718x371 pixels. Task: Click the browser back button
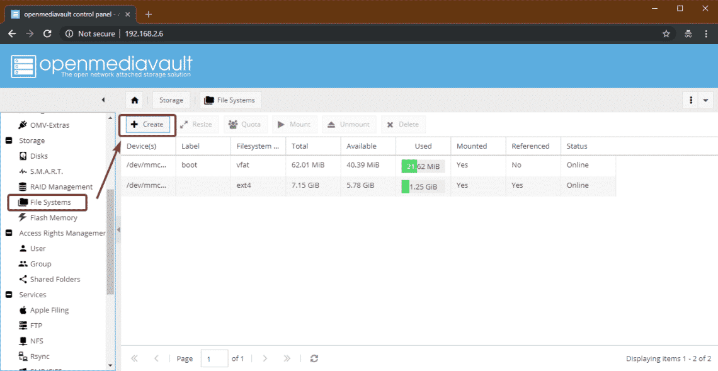click(x=13, y=33)
